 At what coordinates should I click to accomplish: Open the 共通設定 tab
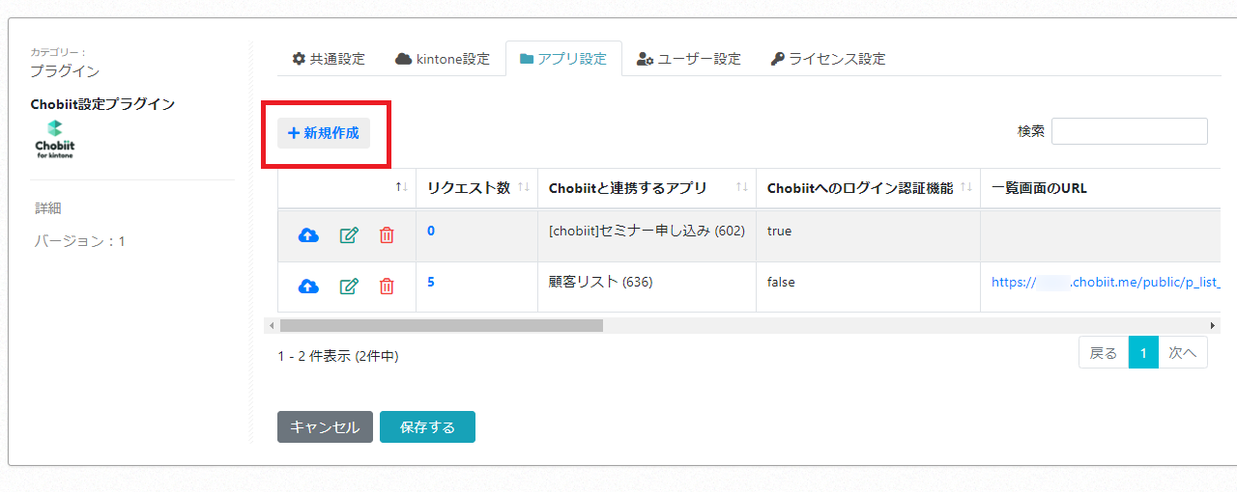[x=329, y=59]
